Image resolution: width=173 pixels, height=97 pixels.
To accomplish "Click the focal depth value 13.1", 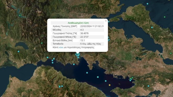I will (82, 40).
